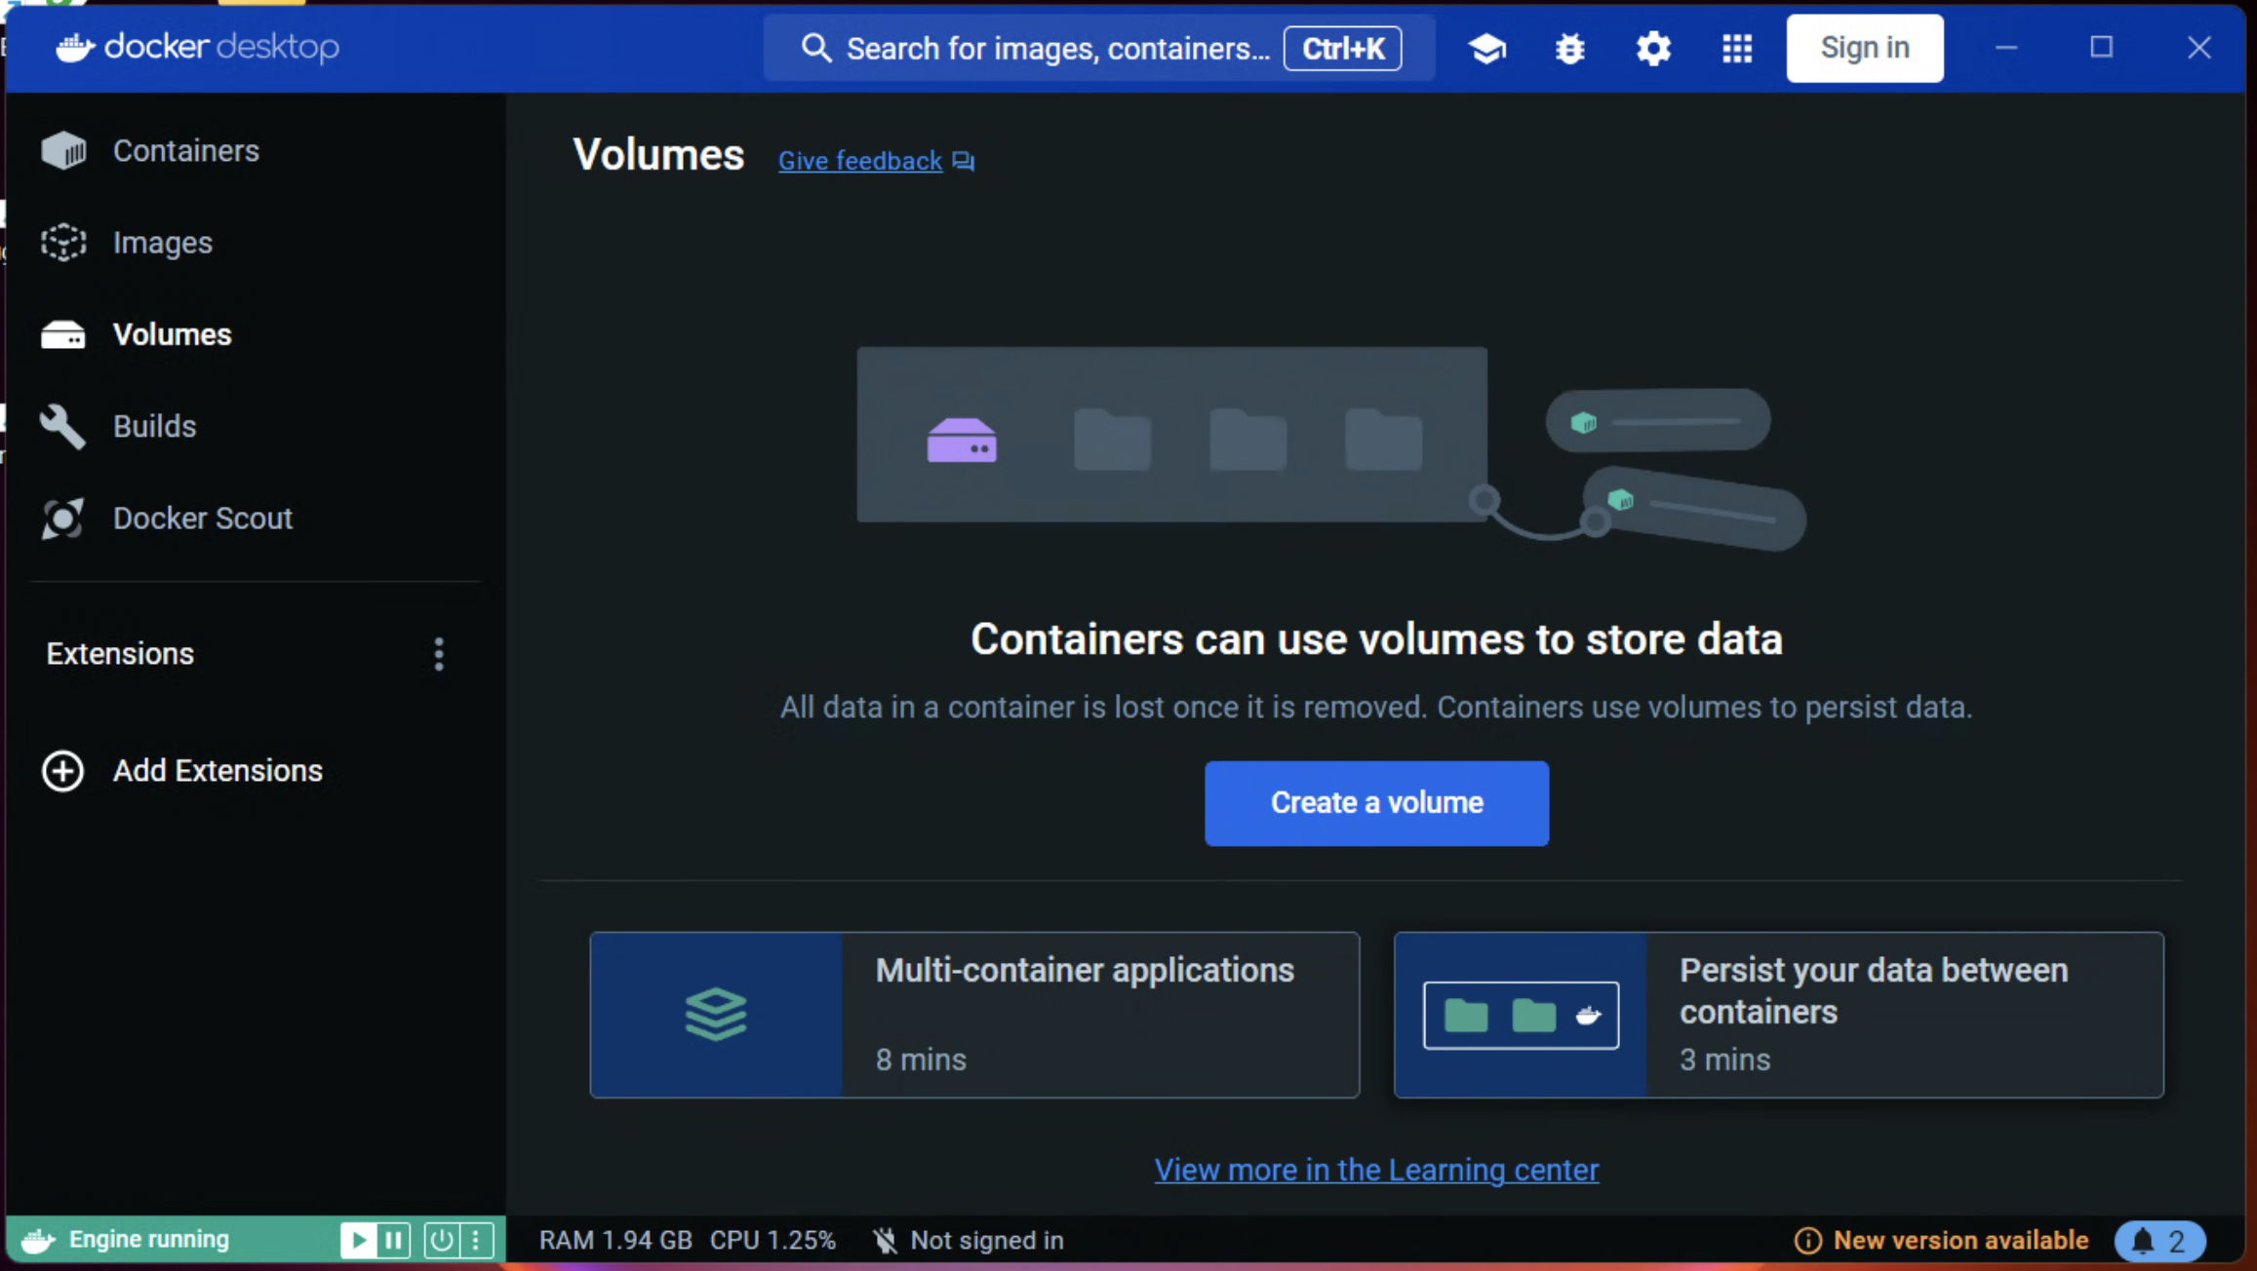Click the feedback speech-bubble icon
This screenshot has height=1271, width=2257.
pos(964,162)
